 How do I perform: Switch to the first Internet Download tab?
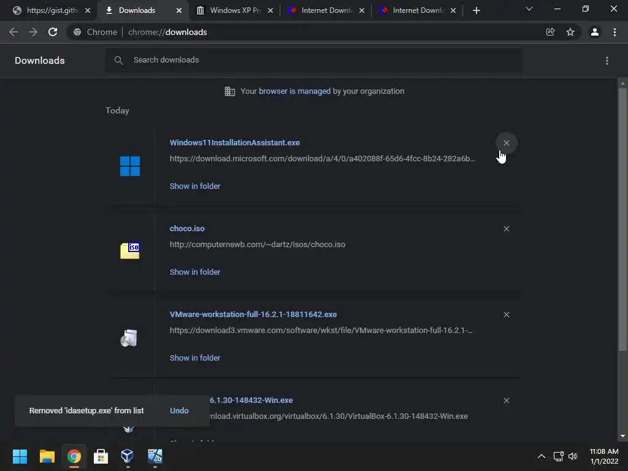(326, 10)
